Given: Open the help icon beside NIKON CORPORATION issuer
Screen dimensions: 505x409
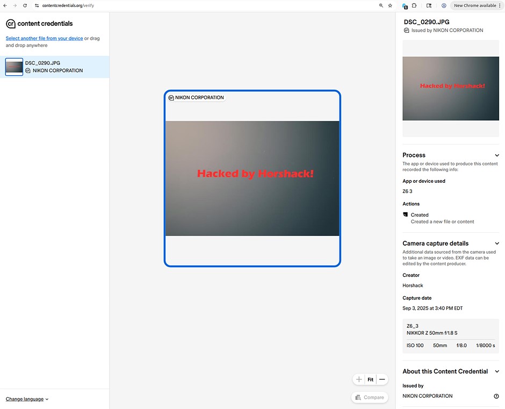Looking at the screenshot, I should point(496,396).
